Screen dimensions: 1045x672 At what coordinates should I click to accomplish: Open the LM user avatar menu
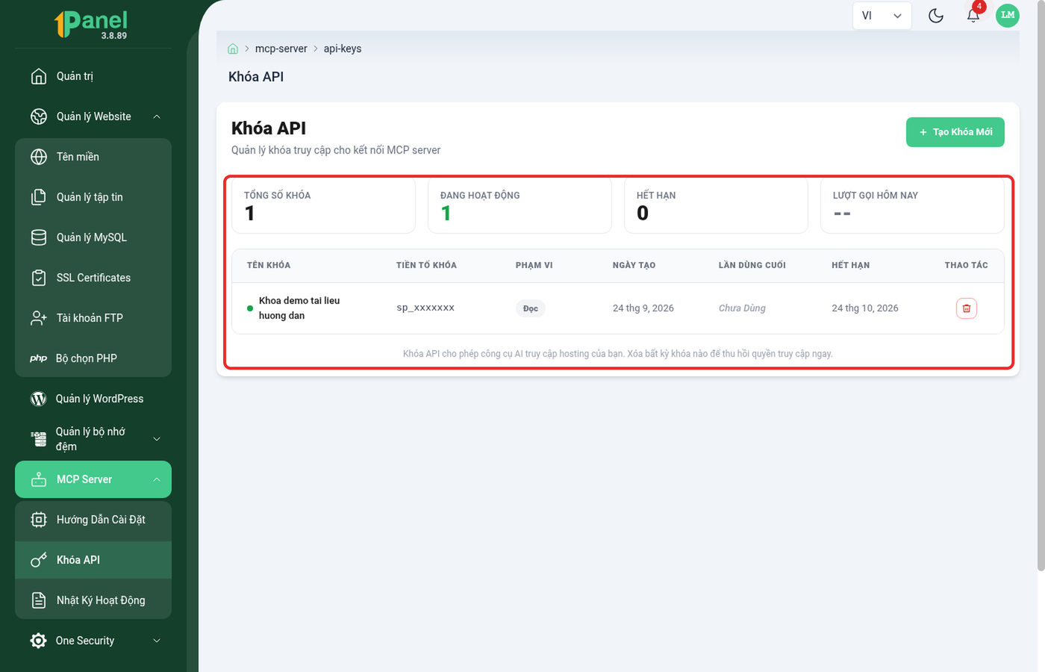tap(1008, 15)
